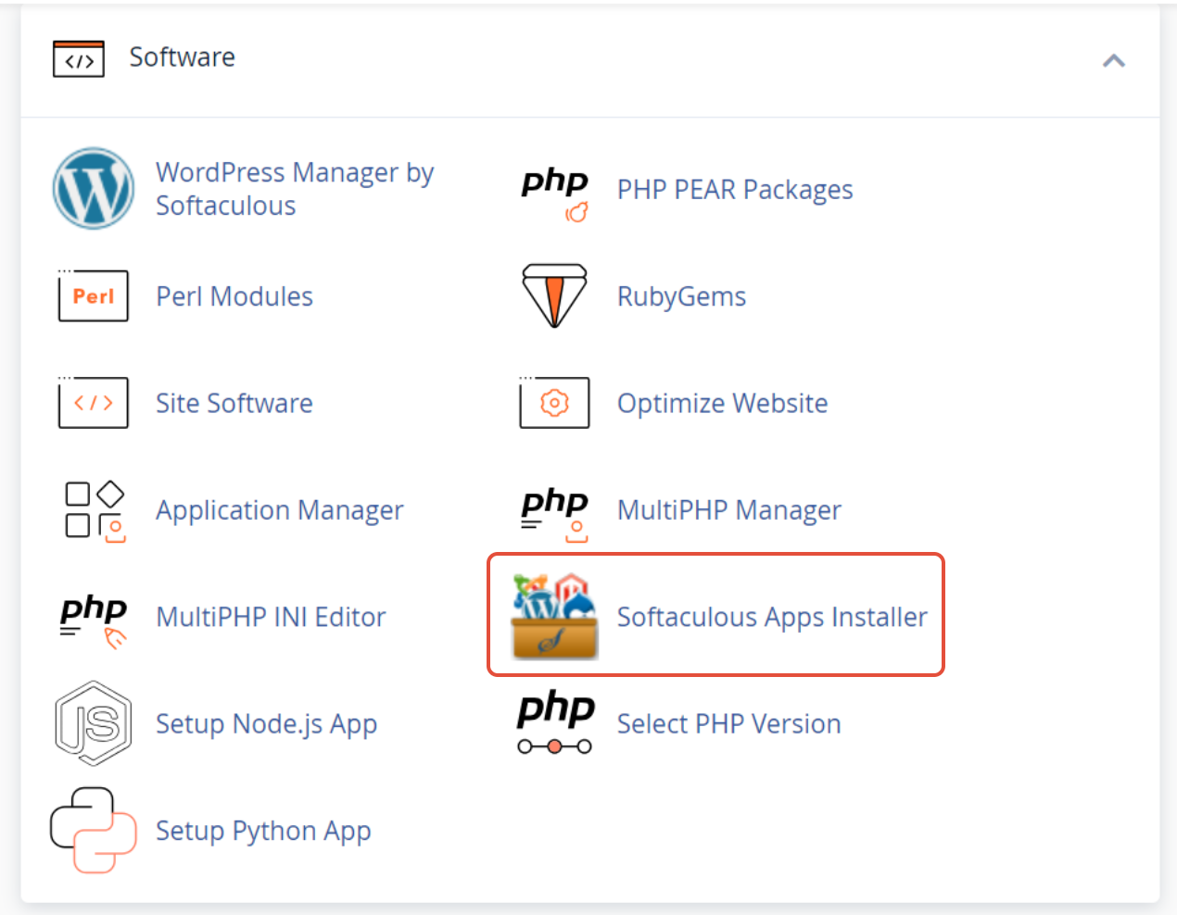Image resolution: width=1177 pixels, height=915 pixels.
Task: Click the Software section heading
Action: (x=182, y=57)
